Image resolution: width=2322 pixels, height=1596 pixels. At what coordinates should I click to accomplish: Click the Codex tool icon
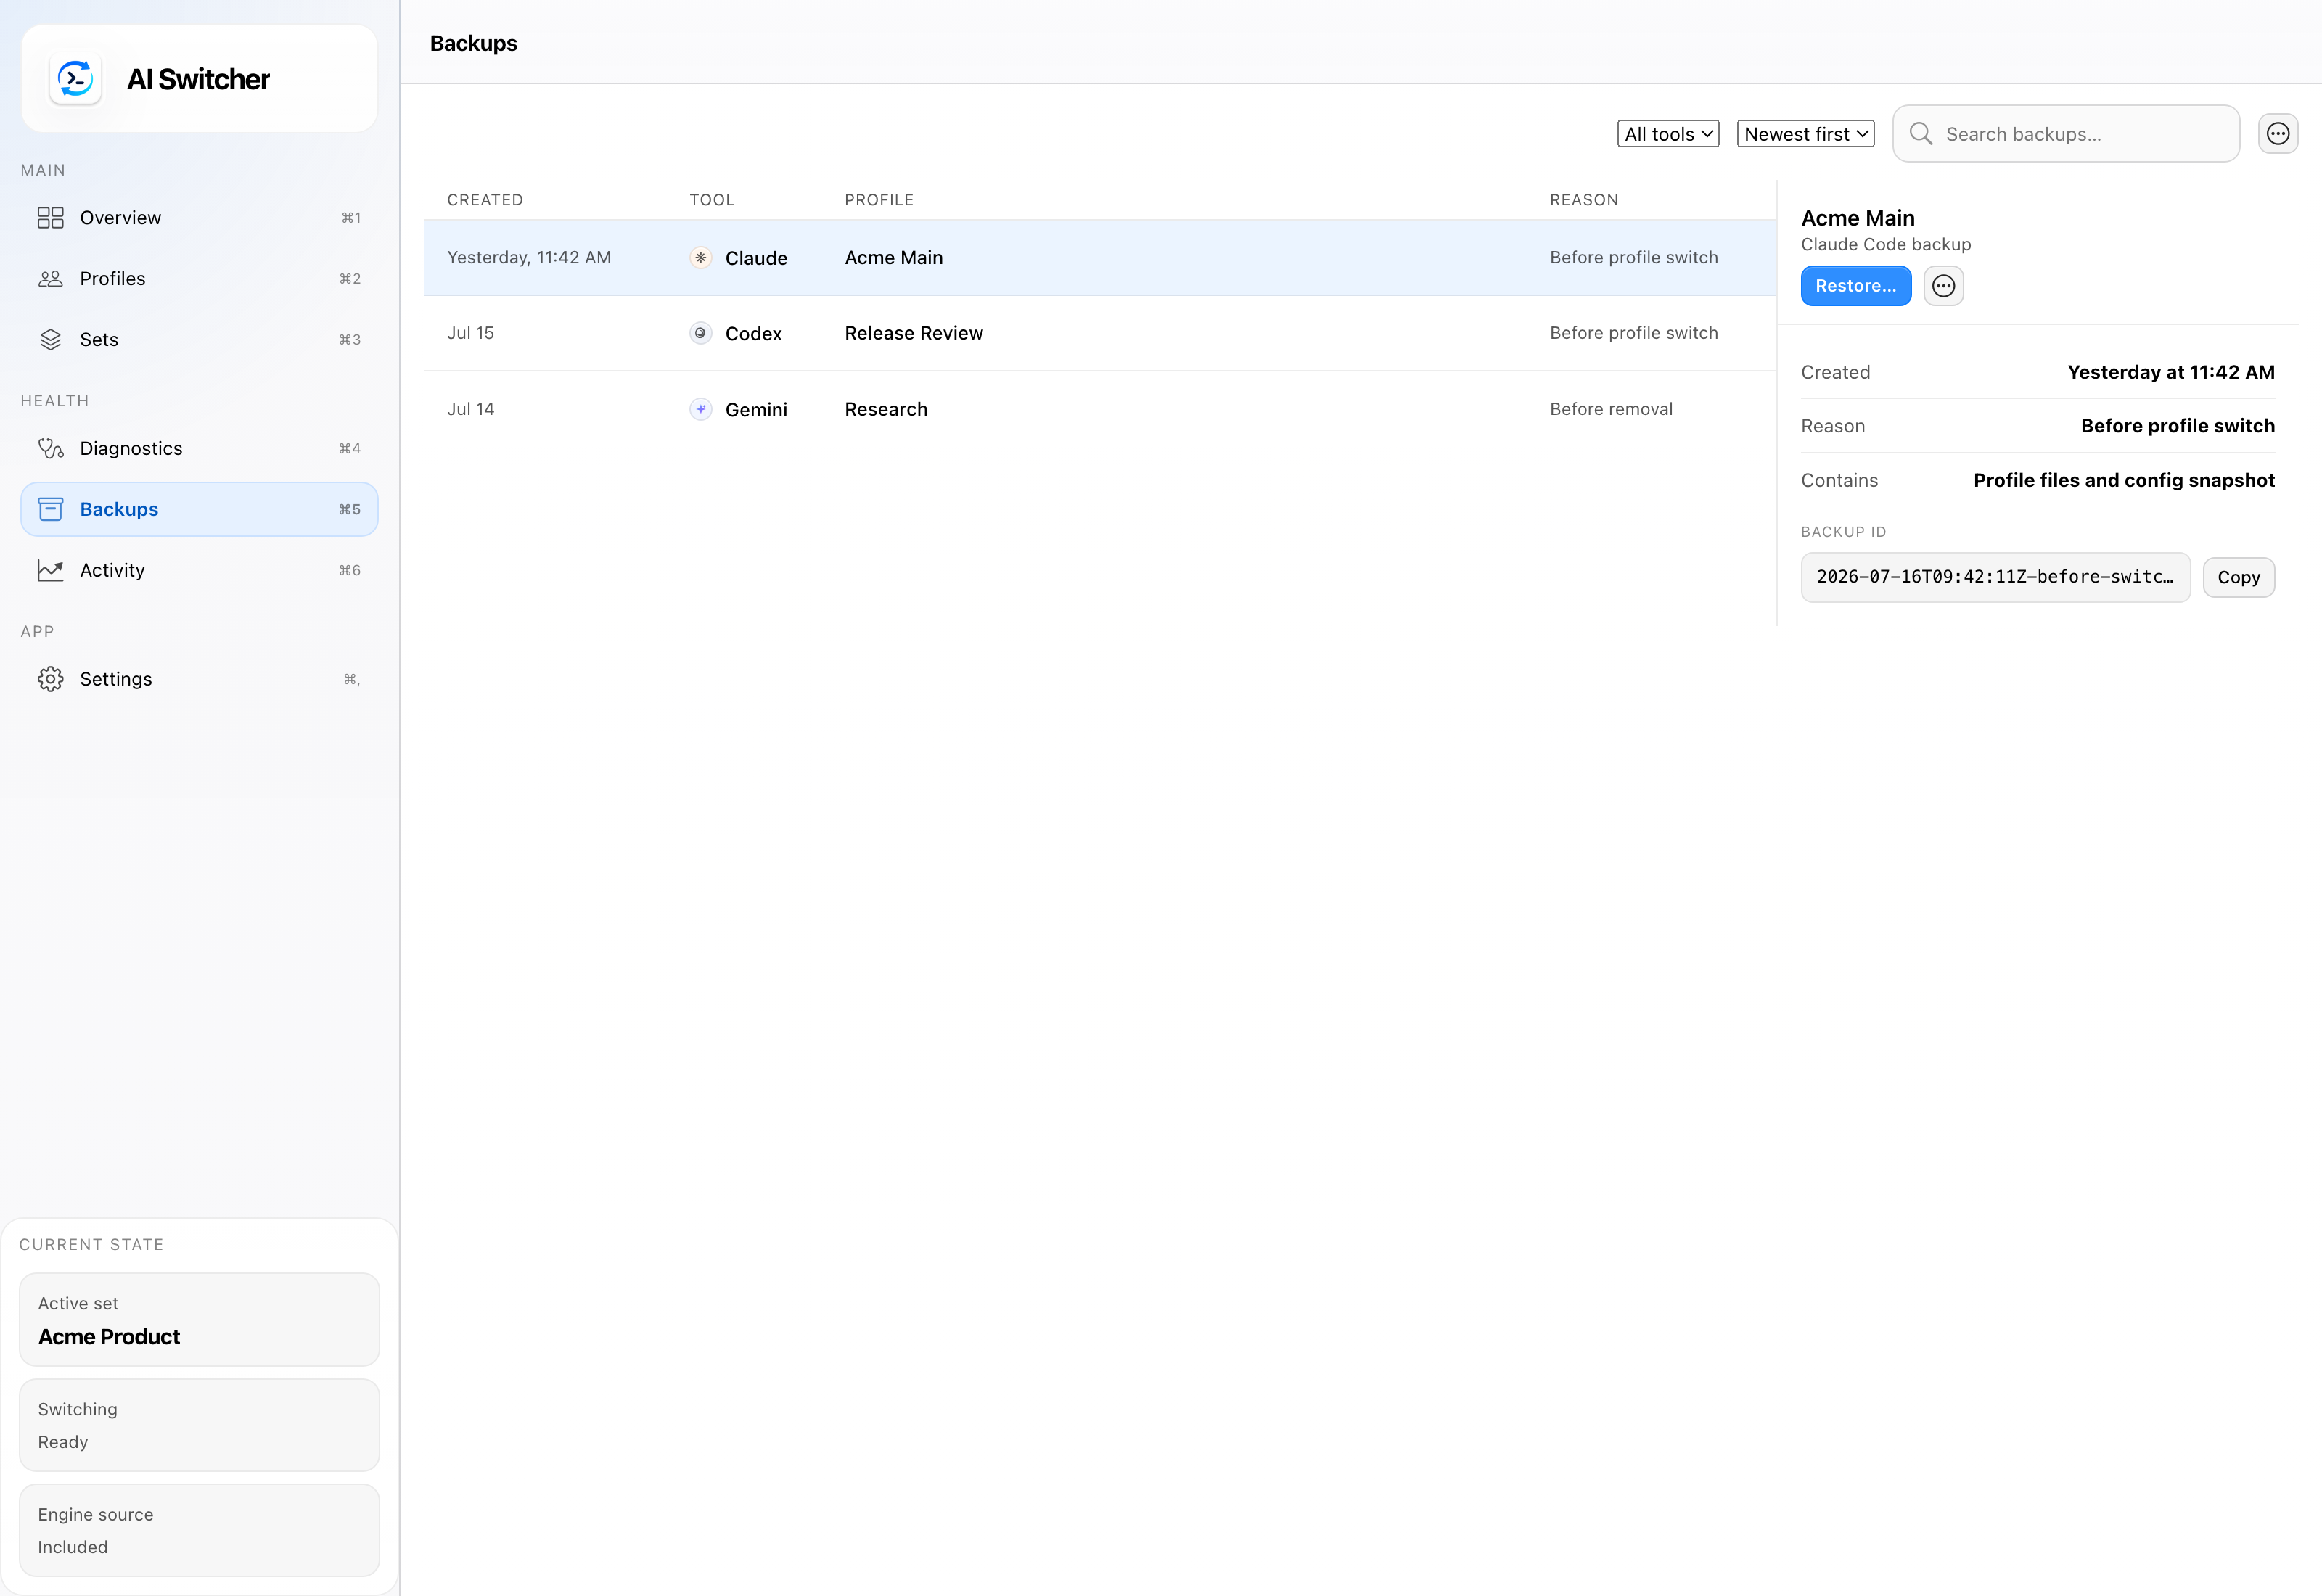click(701, 333)
